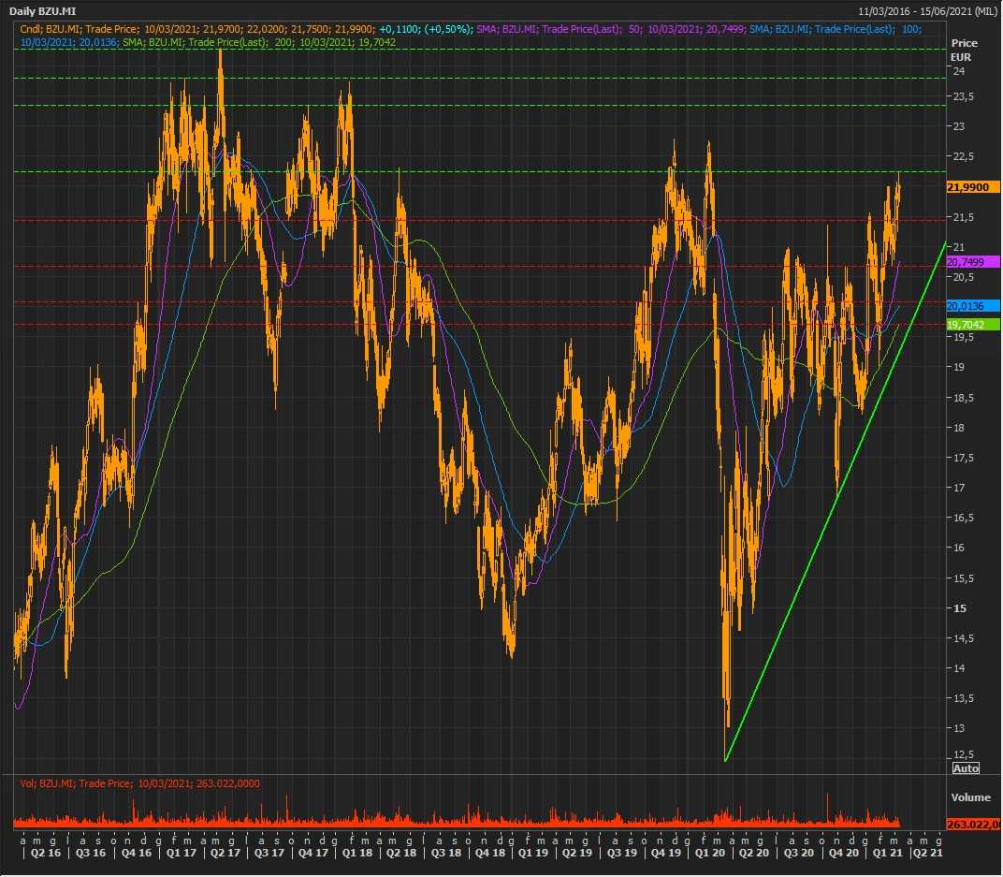
Task: Click the Q4 17 quarter label
Action: [x=313, y=853]
